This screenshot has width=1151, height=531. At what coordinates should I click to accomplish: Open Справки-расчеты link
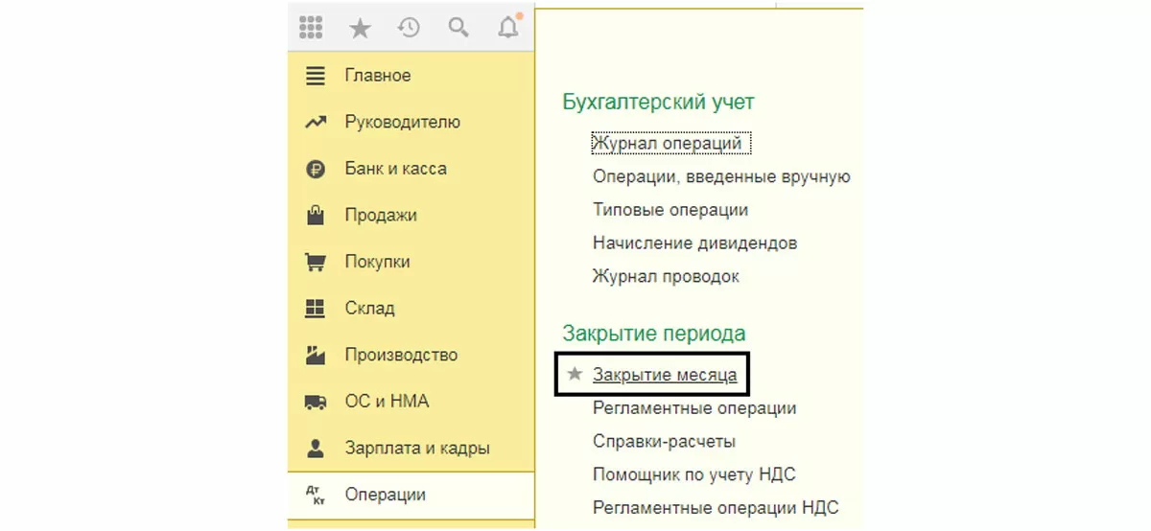(x=665, y=442)
